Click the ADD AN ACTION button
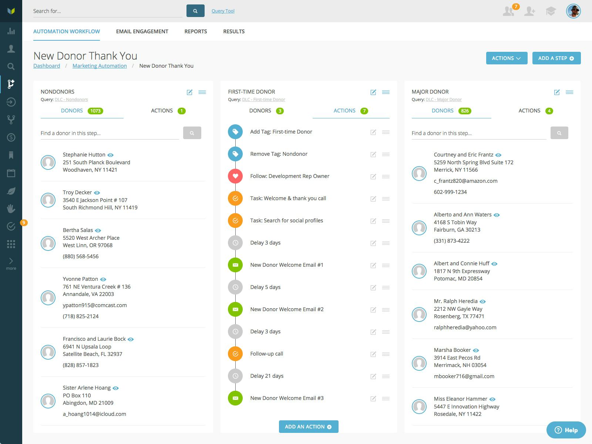The width and height of the screenshot is (592, 444). (308, 426)
